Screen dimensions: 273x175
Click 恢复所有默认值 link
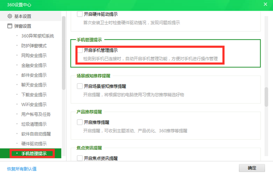click(x=22, y=169)
